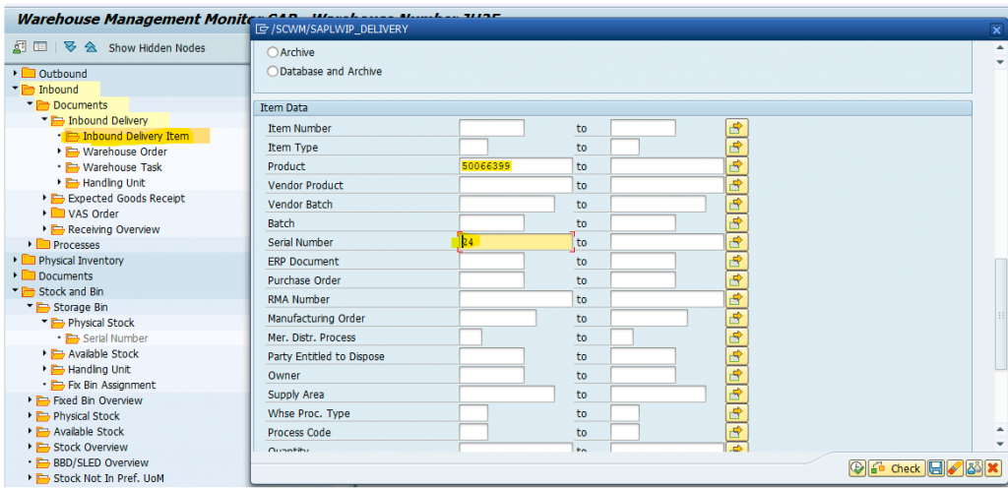
Task: Click the VAS Order tree entry
Action: tap(94, 214)
